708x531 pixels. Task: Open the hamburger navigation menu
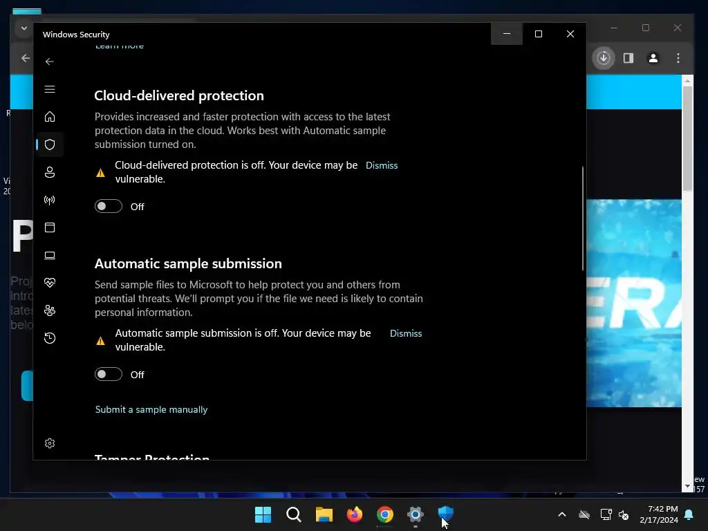click(x=50, y=89)
